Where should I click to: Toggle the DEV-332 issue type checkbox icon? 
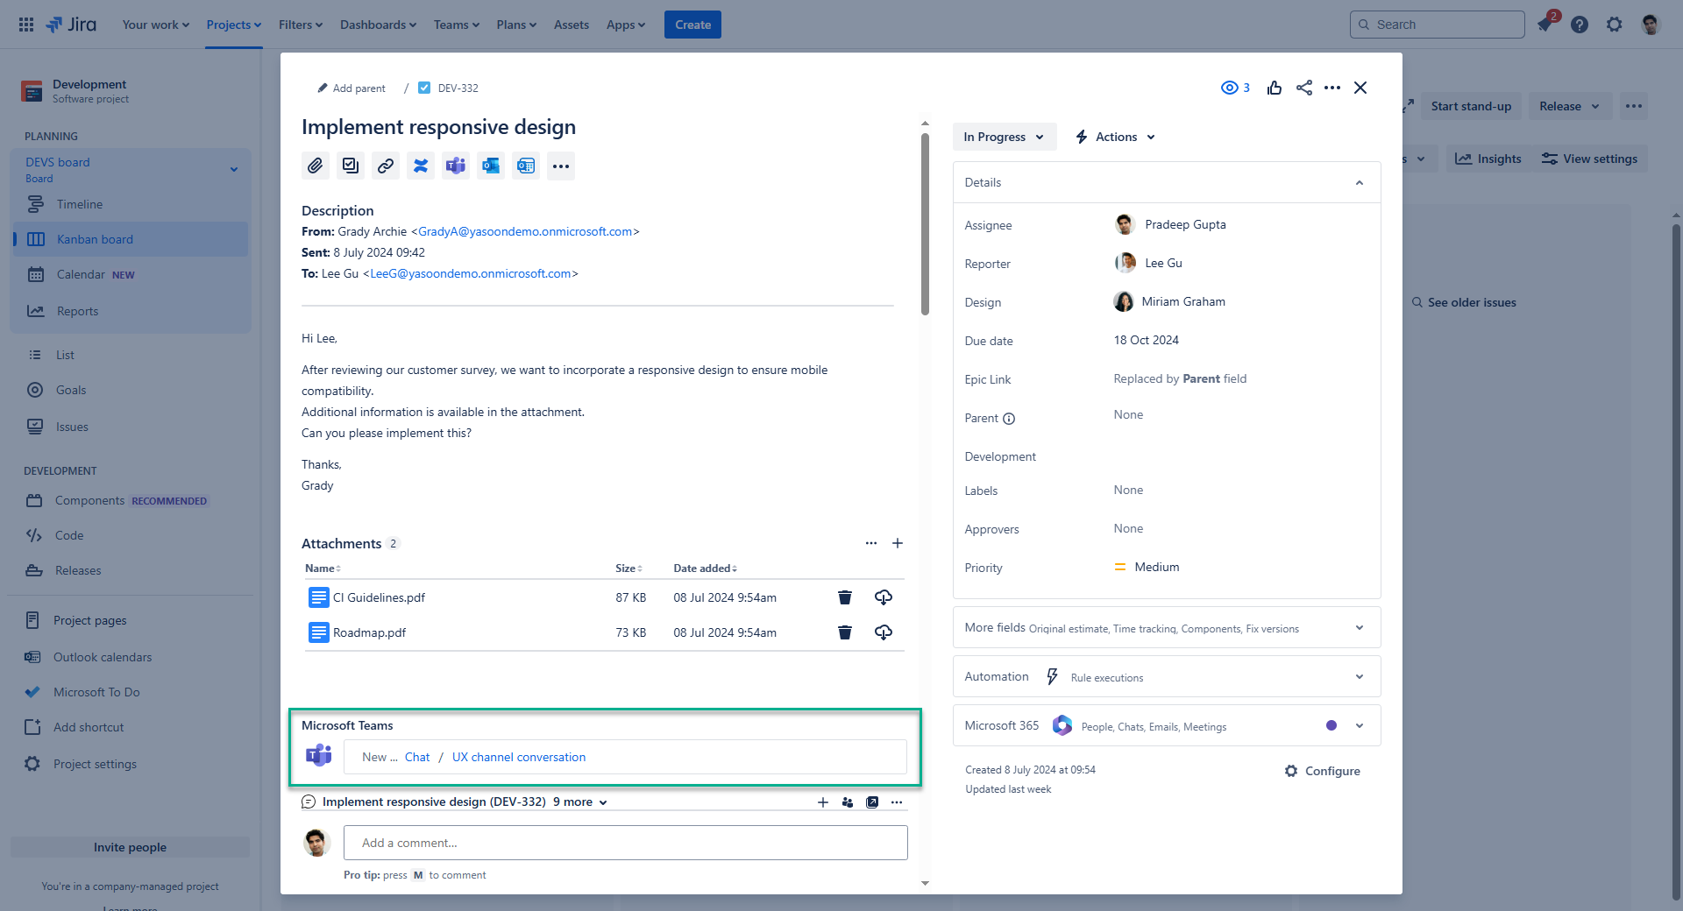pyautogui.click(x=424, y=88)
